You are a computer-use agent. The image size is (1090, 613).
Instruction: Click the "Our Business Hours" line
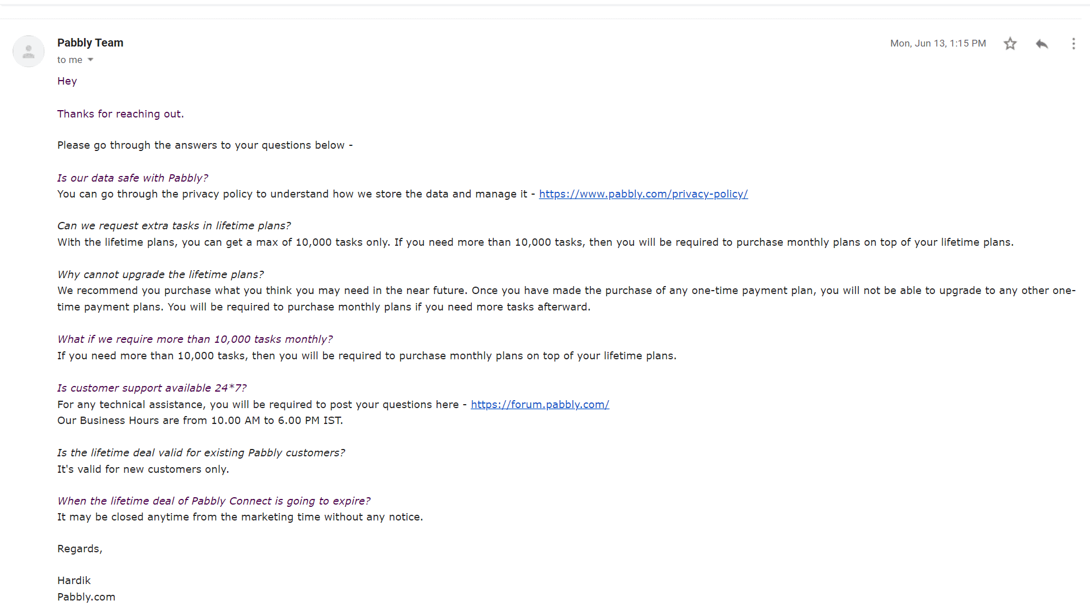200,421
